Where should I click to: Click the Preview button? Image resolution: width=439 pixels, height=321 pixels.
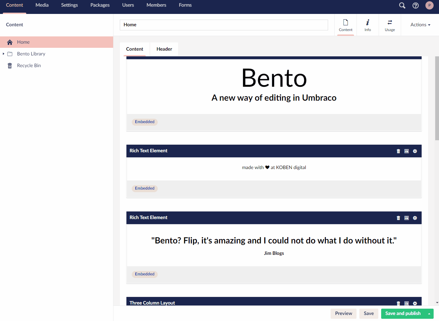pos(344,314)
